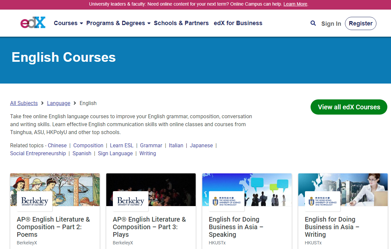Click the View all edX Courses button
391x249 pixels.
tap(349, 107)
